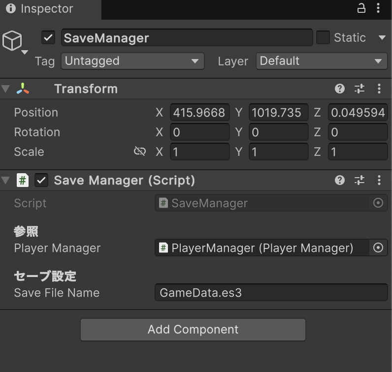Collapse the Transform component foldout
The width and height of the screenshot is (392, 372).
pos(5,89)
